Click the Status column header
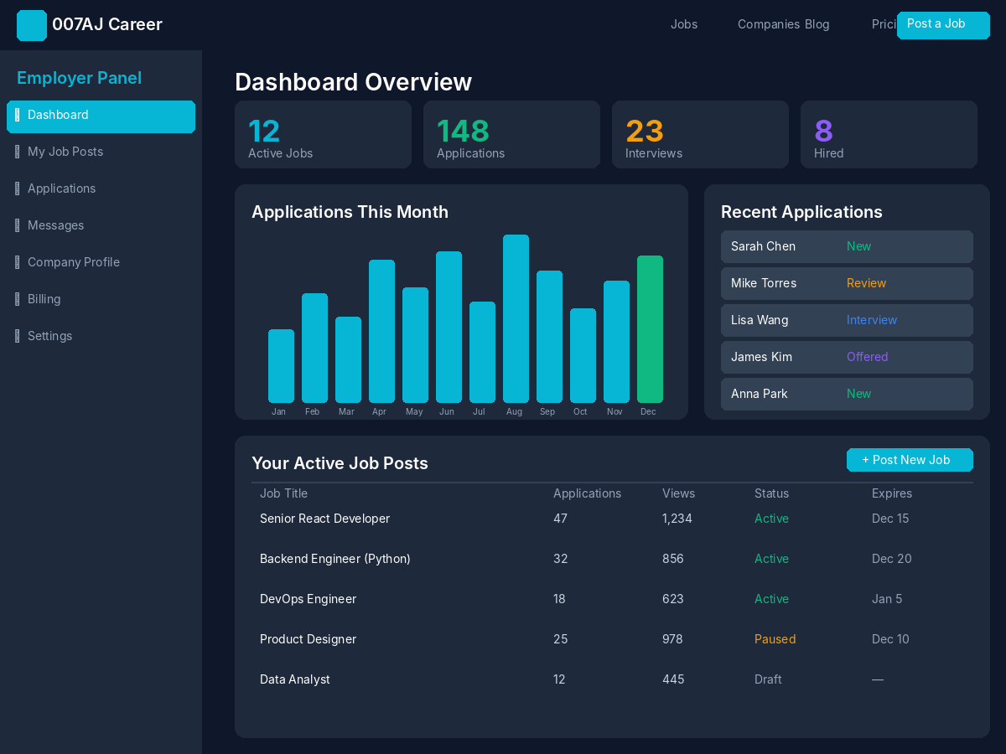 click(771, 493)
